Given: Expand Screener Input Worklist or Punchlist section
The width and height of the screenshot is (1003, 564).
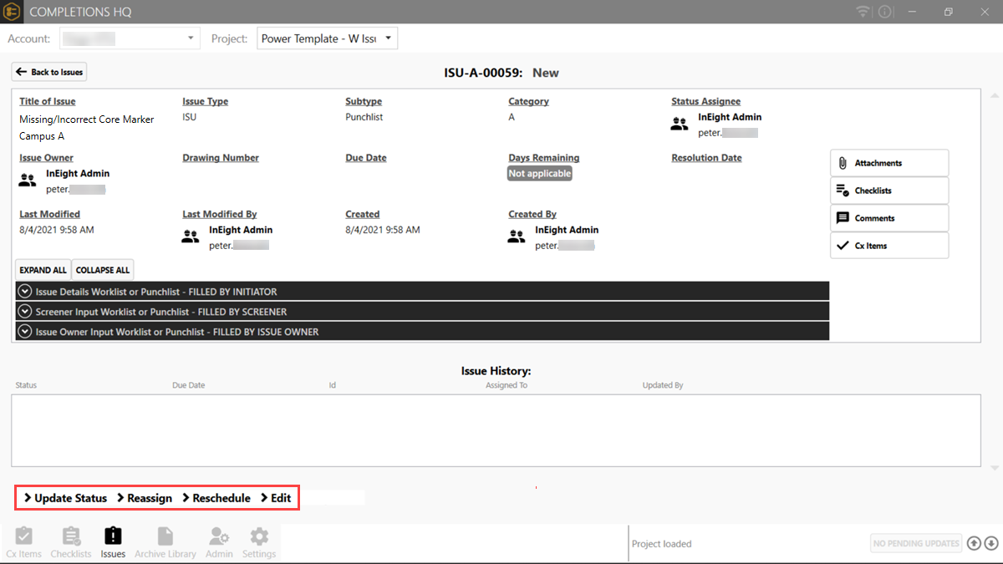Looking at the screenshot, I should click(24, 312).
